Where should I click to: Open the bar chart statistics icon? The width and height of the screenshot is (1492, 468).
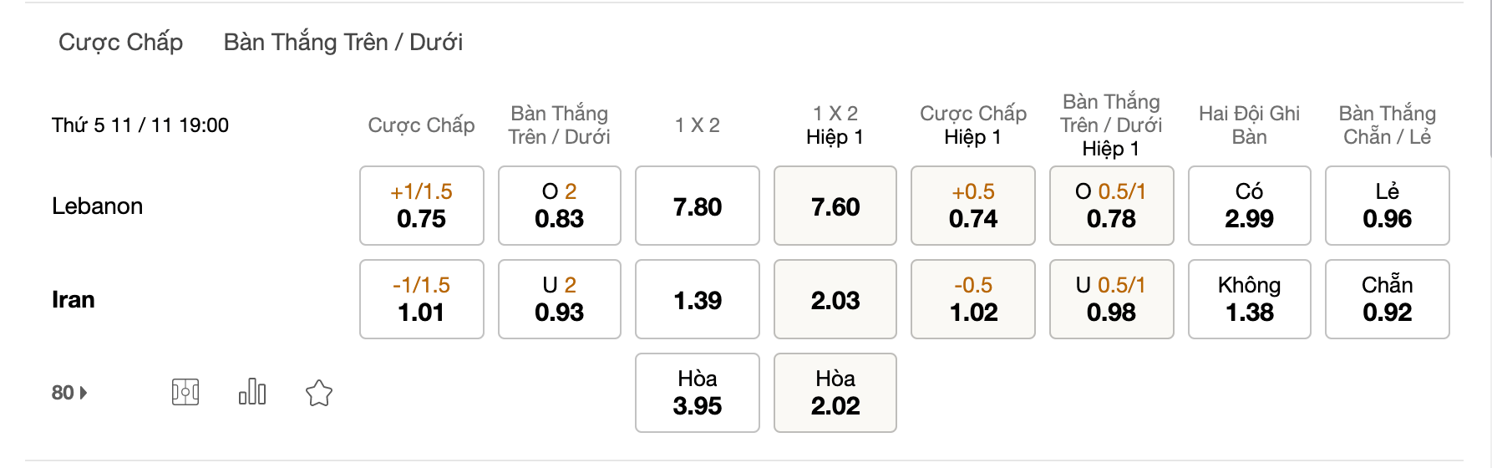tap(252, 392)
